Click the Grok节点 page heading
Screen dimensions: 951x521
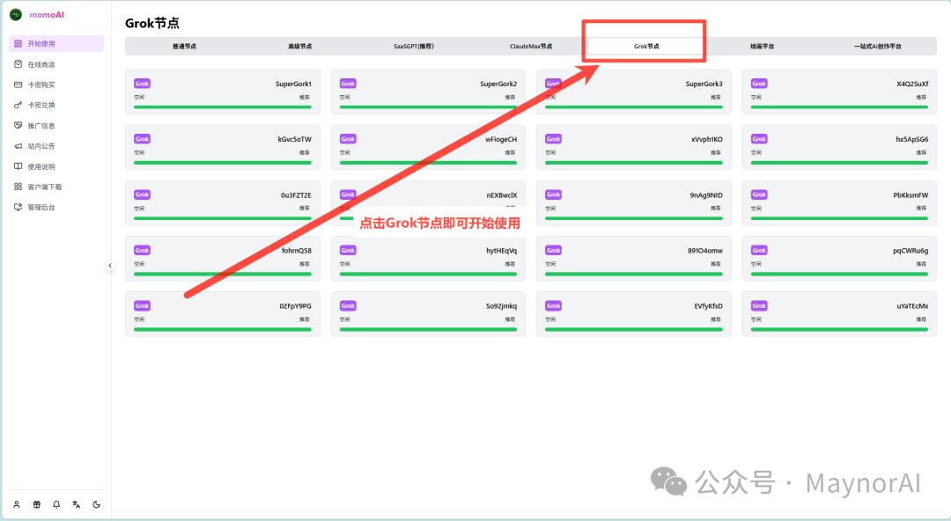(x=152, y=23)
